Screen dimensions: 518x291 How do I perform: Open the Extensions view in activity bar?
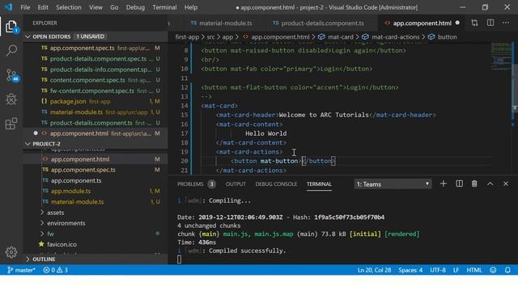pyautogui.click(x=11, y=124)
